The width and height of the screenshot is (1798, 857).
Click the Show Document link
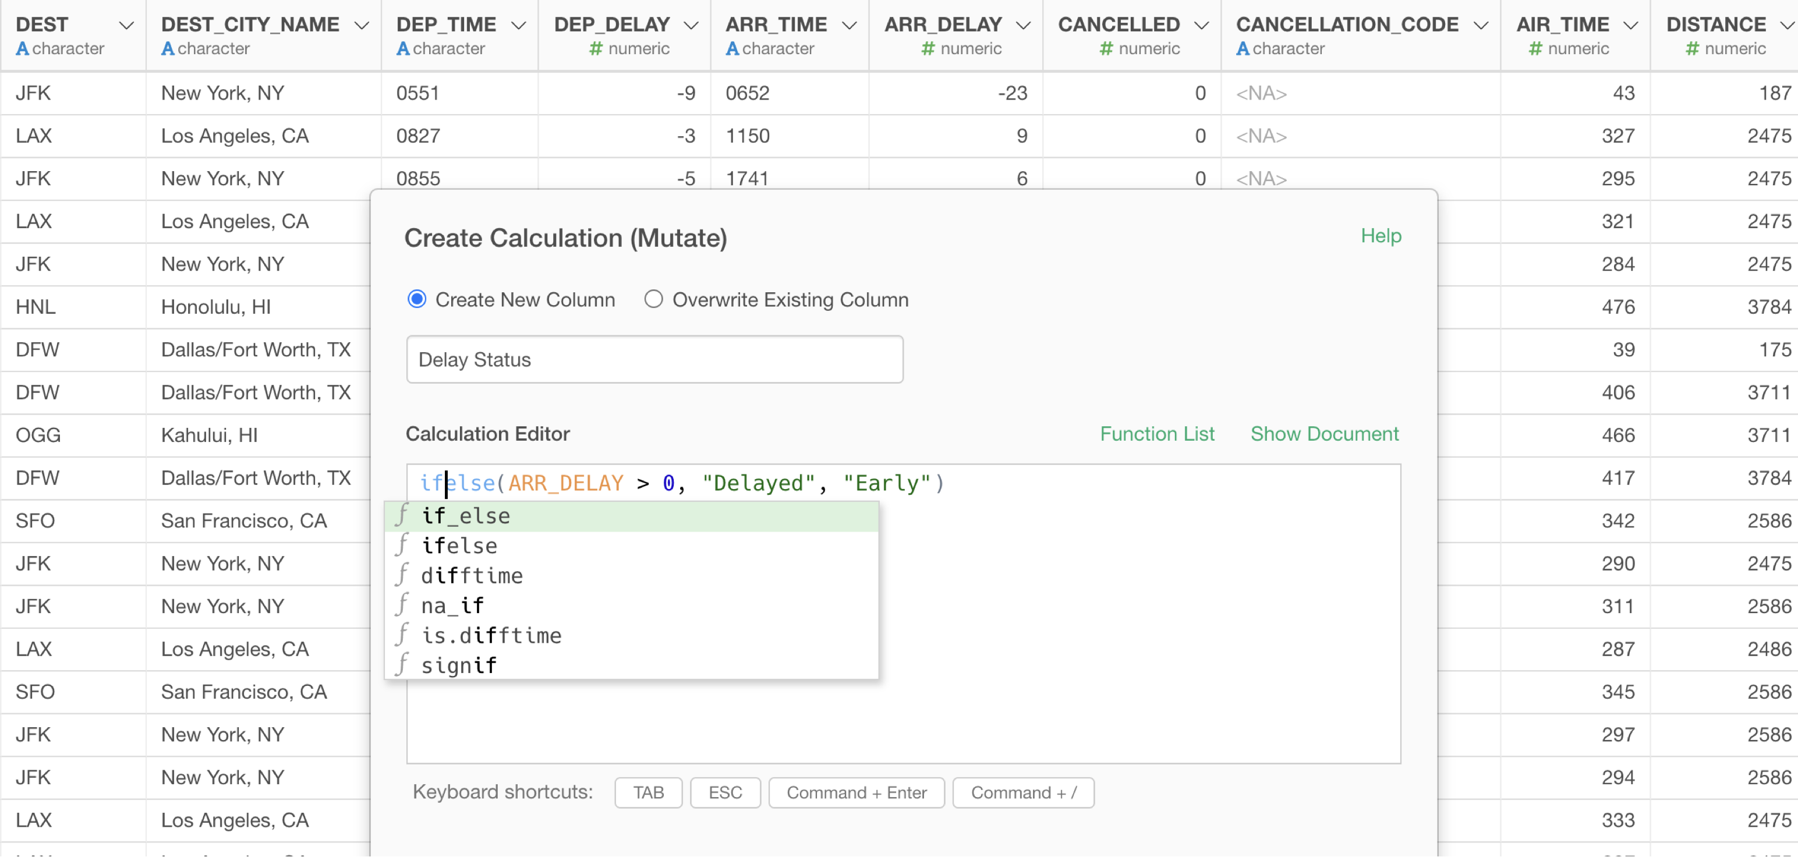pos(1324,434)
